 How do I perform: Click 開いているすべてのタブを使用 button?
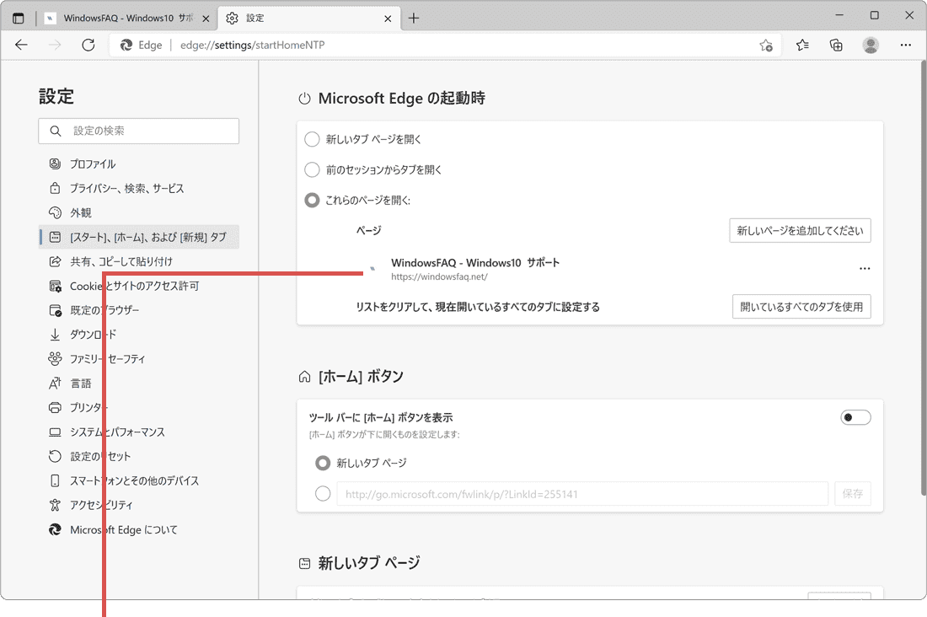[801, 307]
